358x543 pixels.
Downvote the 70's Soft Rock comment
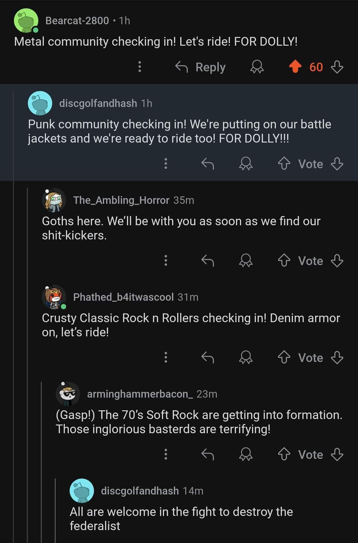coord(337,454)
